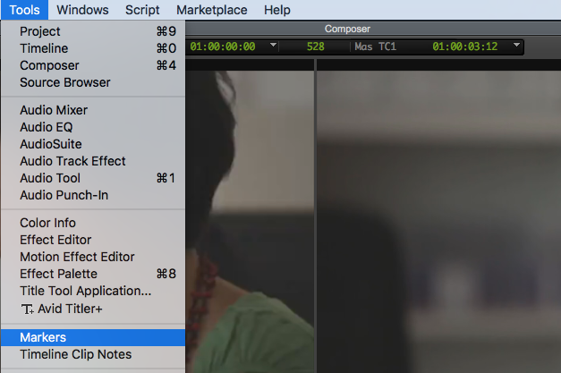Image resolution: width=561 pixels, height=373 pixels.
Task: Click the Avid Titler+ icon in menu
Action: pyautogui.click(x=26, y=309)
